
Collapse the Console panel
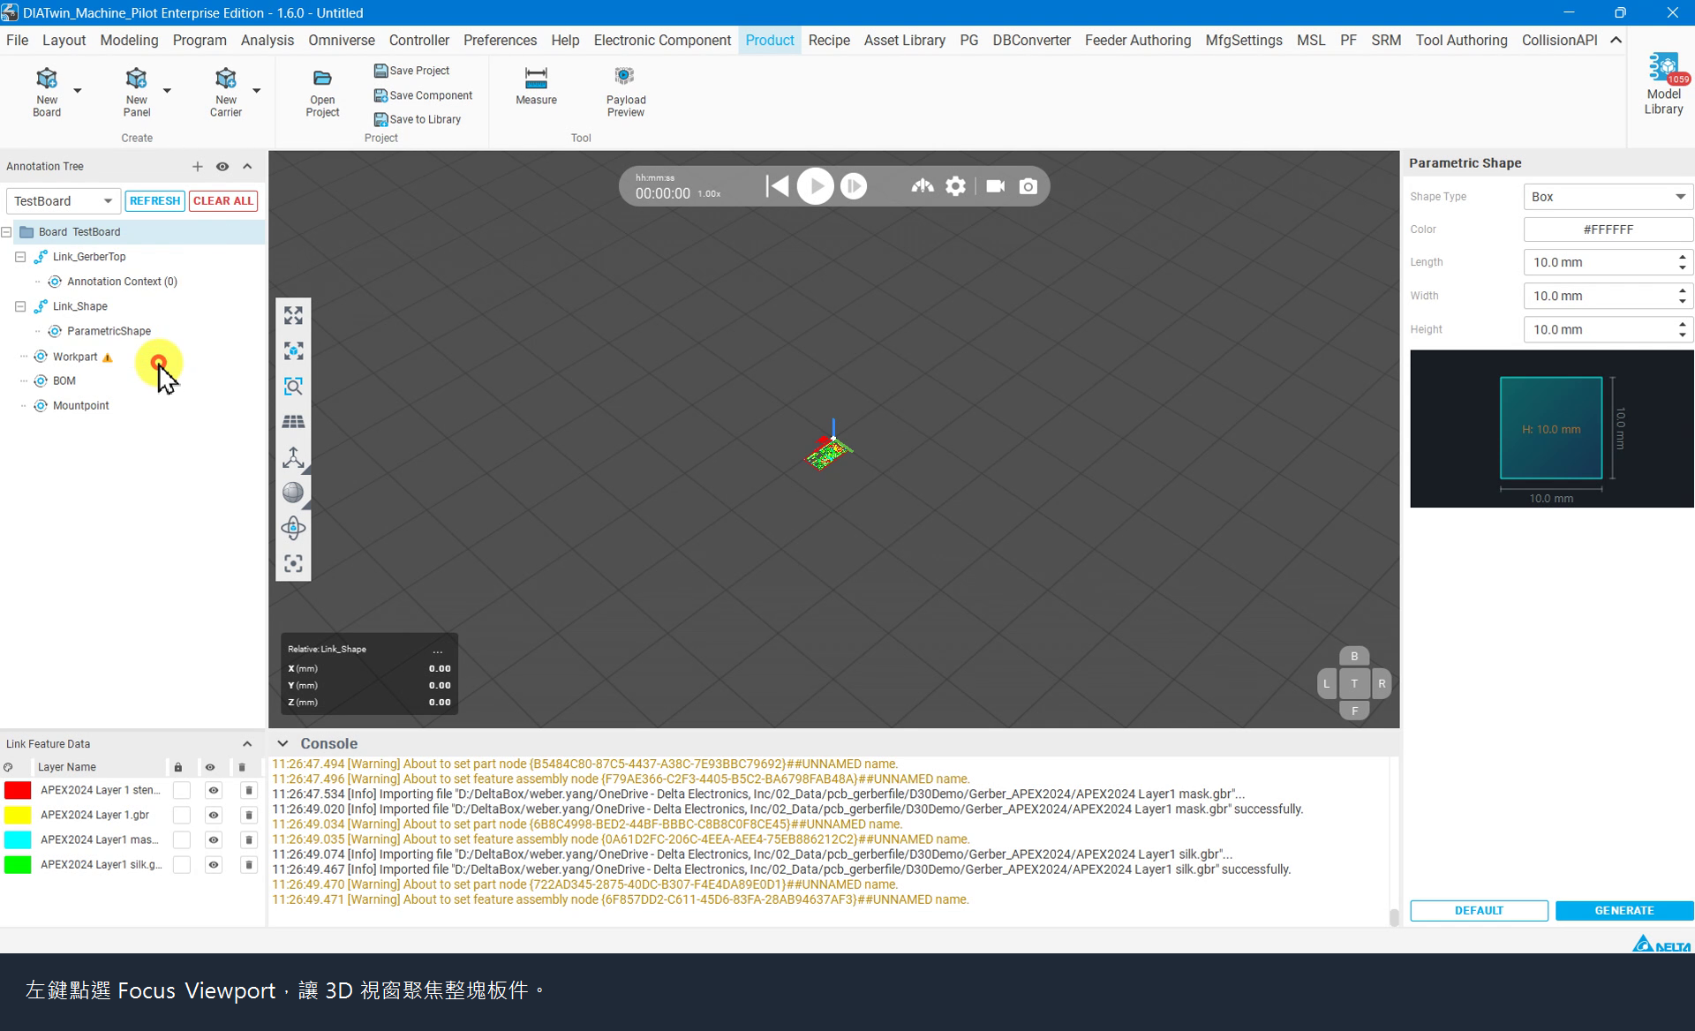(x=282, y=743)
